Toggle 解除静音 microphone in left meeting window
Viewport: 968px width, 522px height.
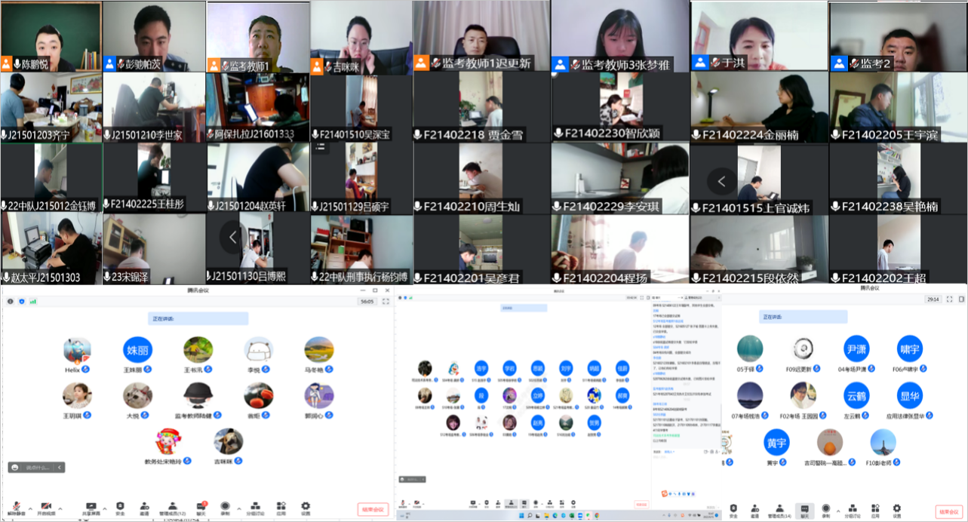(x=15, y=508)
